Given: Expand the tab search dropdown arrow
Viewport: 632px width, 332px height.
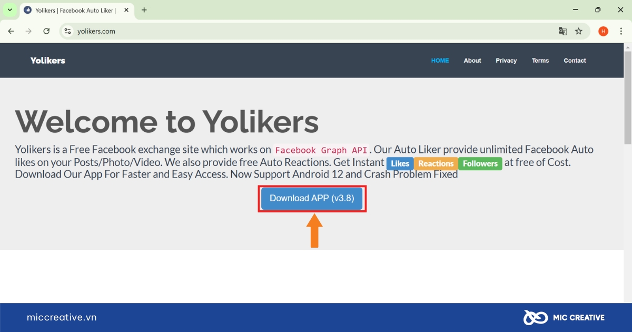Looking at the screenshot, I should [9, 10].
